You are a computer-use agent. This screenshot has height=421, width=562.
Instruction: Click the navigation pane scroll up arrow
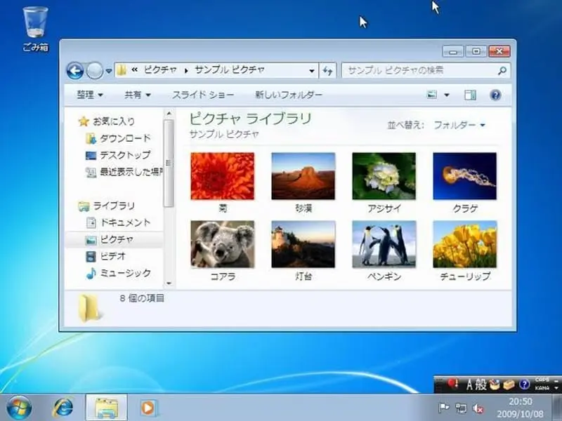coord(169,114)
